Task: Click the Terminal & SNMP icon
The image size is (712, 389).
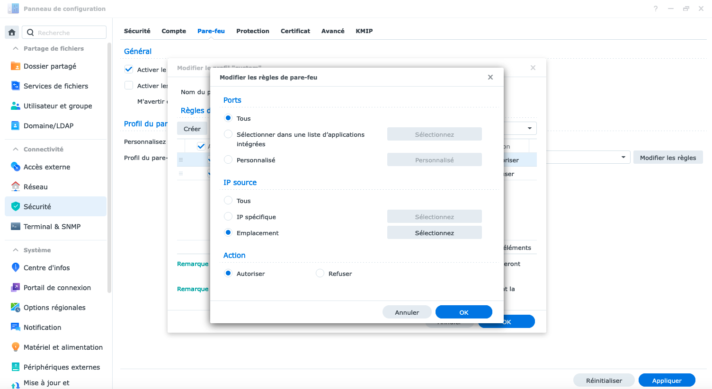Action: click(16, 227)
